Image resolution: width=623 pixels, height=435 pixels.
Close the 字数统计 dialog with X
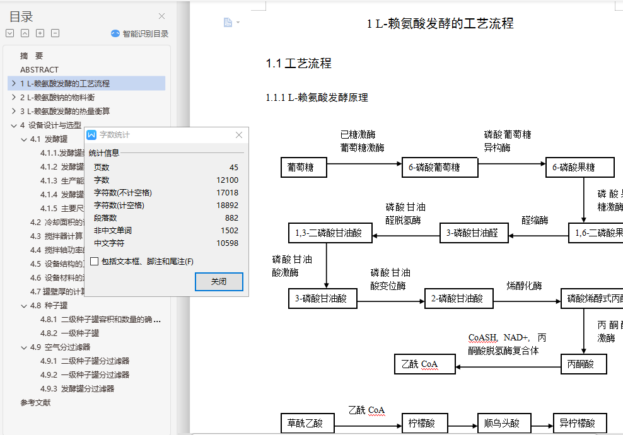point(239,135)
